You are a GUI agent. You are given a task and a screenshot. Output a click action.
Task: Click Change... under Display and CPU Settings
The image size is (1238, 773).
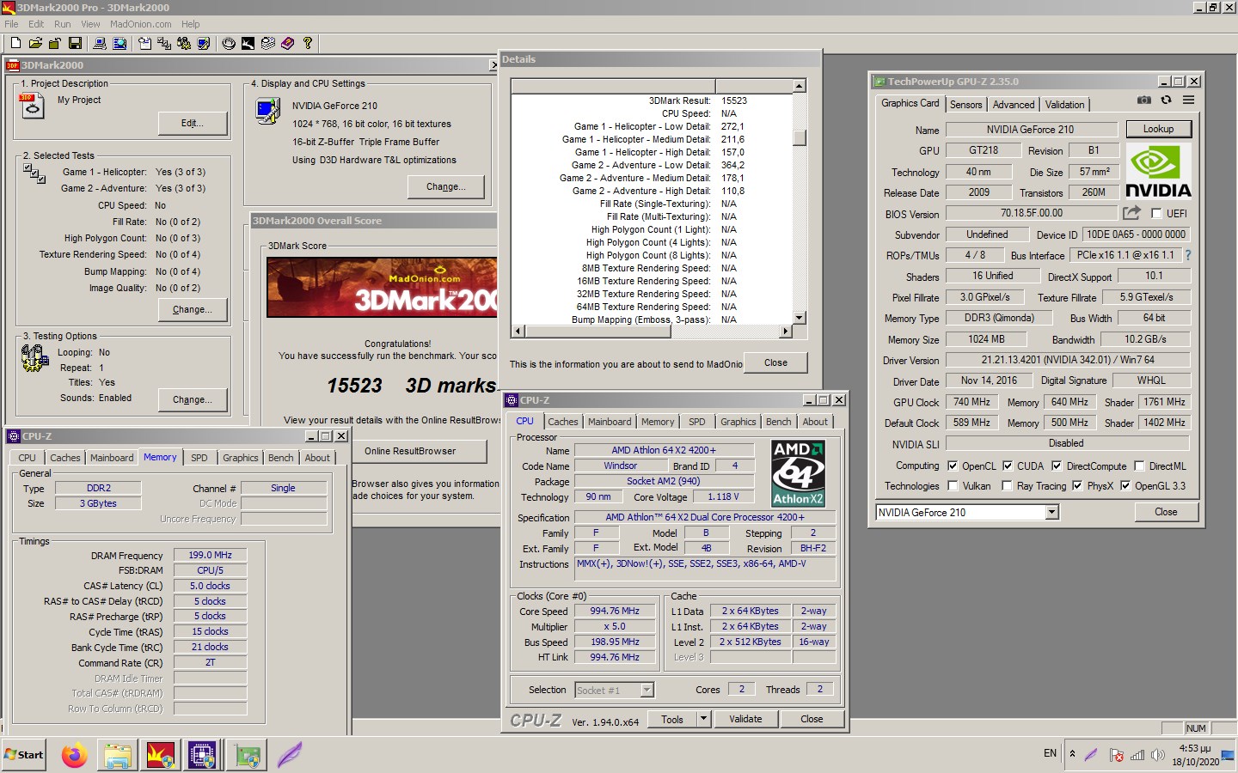pos(446,186)
